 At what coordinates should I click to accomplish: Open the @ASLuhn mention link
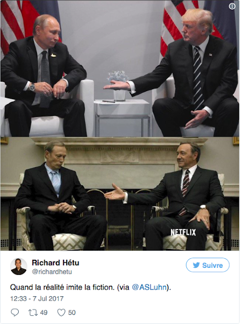149,287
